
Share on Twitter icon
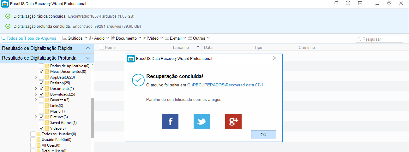tap(202, 121)
